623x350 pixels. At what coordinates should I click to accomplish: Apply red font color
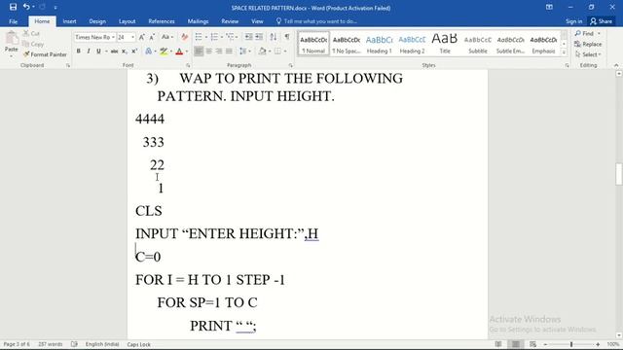coord(179,52)
